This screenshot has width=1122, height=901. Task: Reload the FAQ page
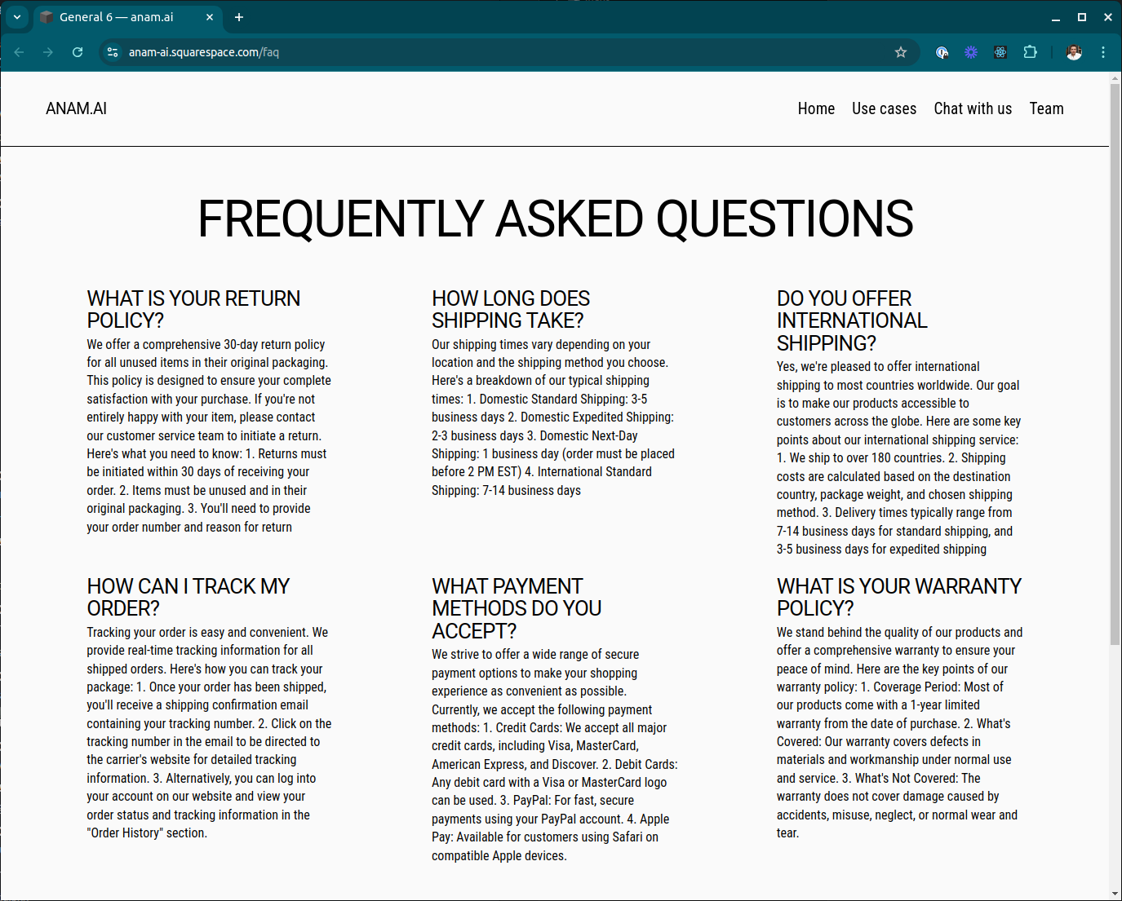click(x=78, y=51)
